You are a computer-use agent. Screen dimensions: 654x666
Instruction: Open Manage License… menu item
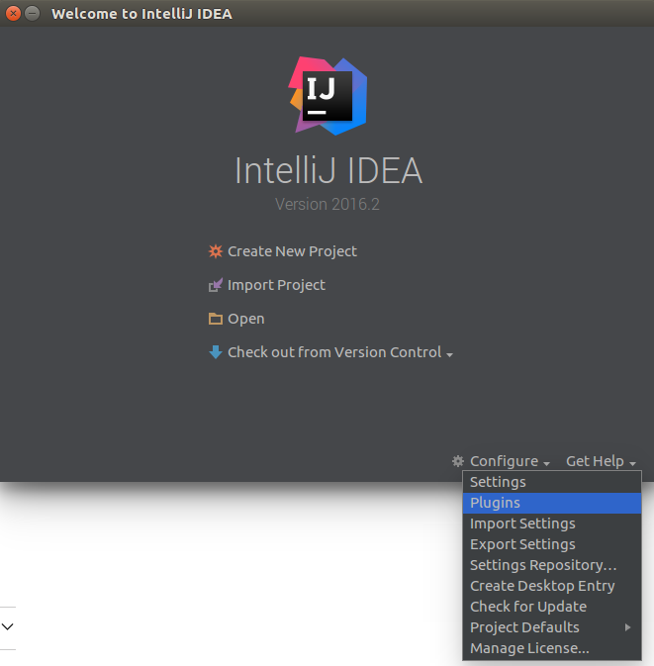point(552,648)
